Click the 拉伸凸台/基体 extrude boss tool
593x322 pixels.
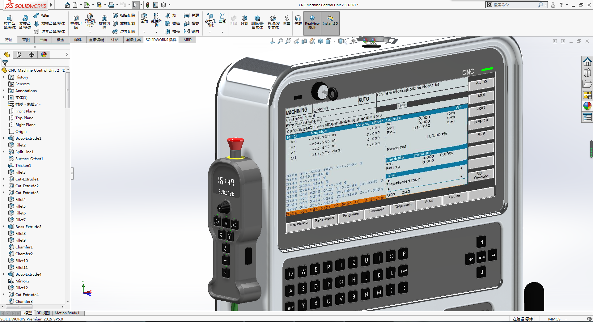coord(9,22)
